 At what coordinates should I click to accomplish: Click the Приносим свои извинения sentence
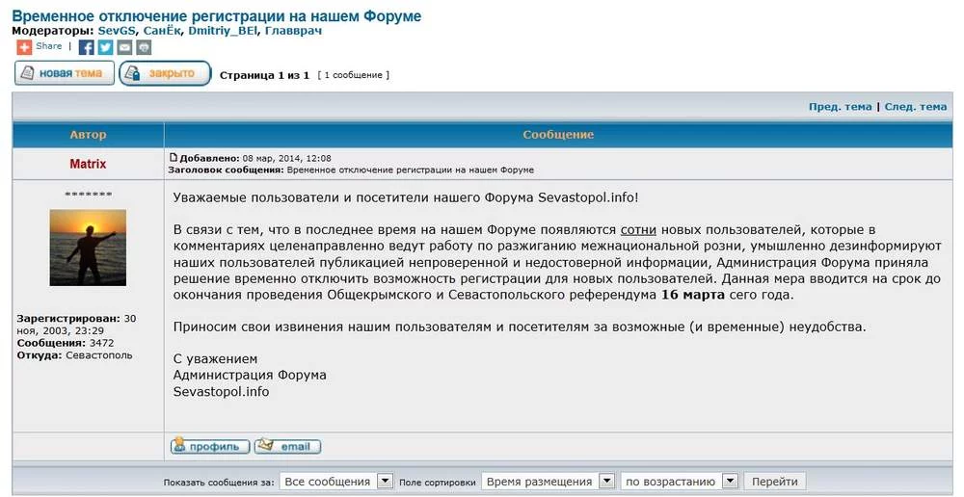click(520, 327)
